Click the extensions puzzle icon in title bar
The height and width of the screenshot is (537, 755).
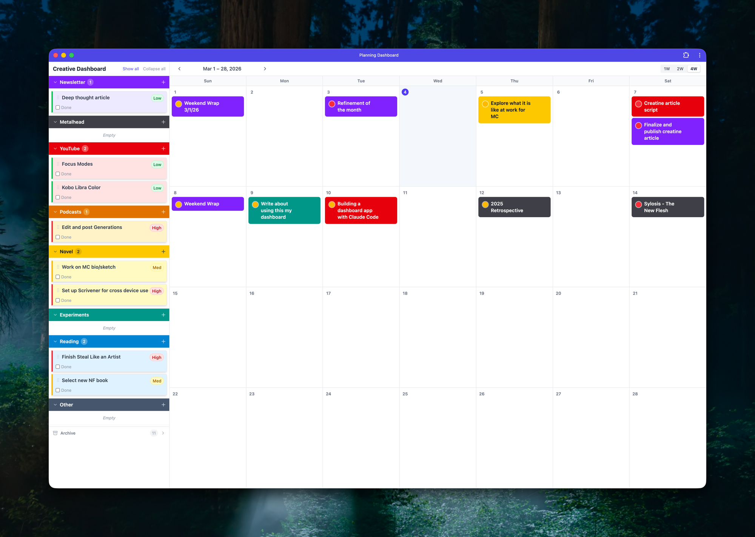686,55
